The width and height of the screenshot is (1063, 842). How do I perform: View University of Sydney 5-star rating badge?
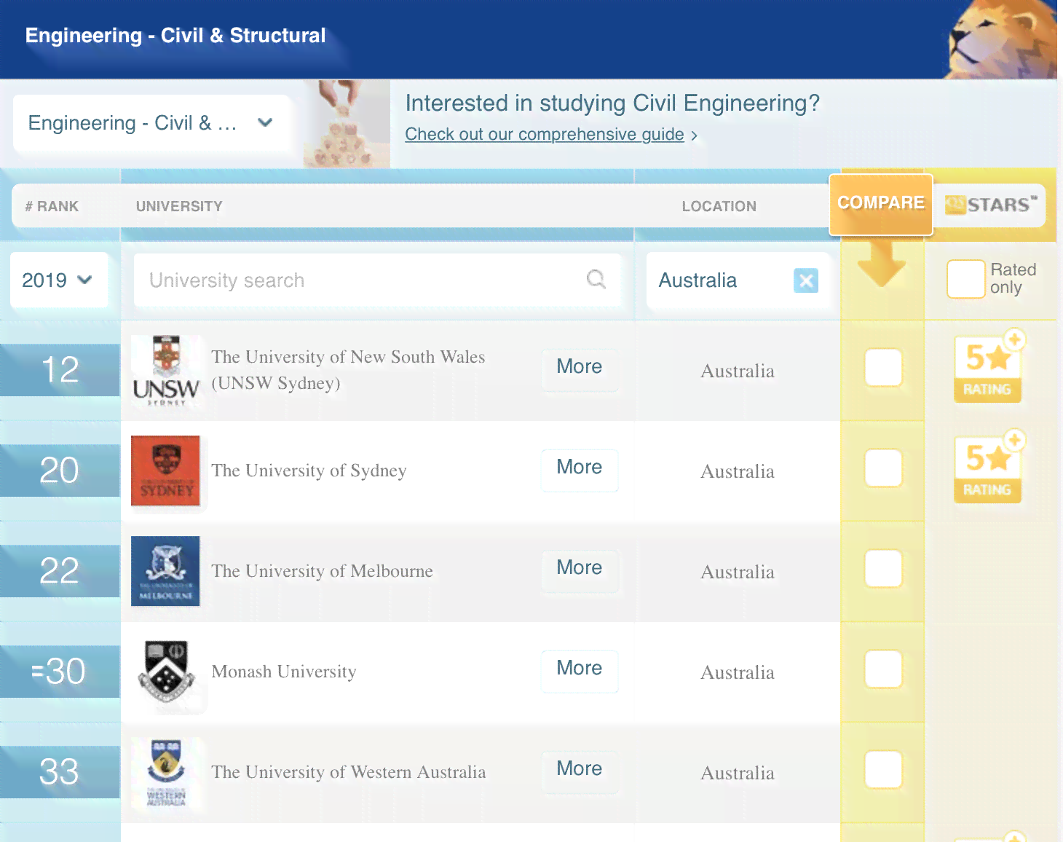click(989, 467)
